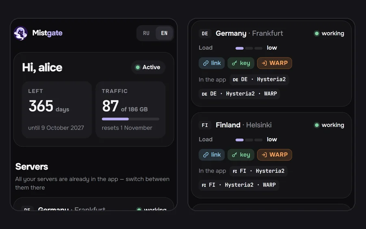Click the Active status badge

148,67
